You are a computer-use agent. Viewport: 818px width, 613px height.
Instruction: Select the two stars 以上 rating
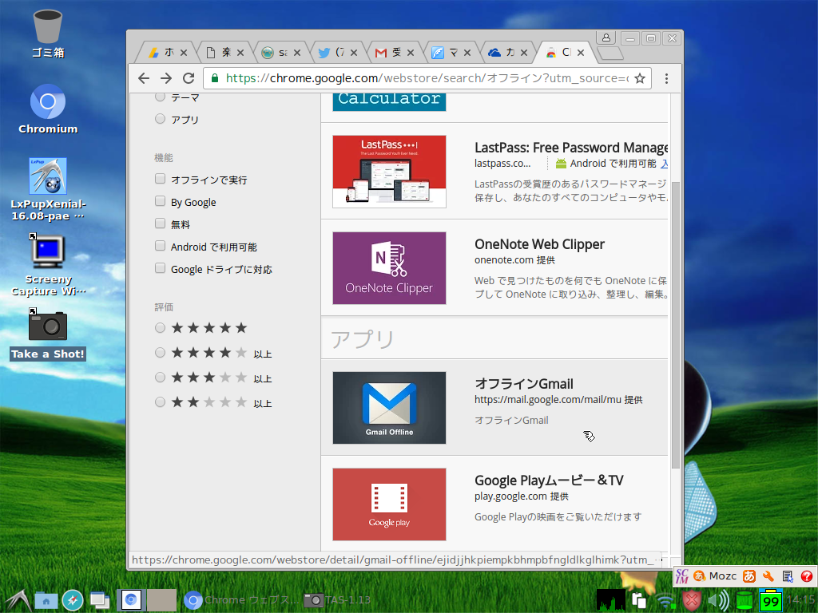coord(160,402)
